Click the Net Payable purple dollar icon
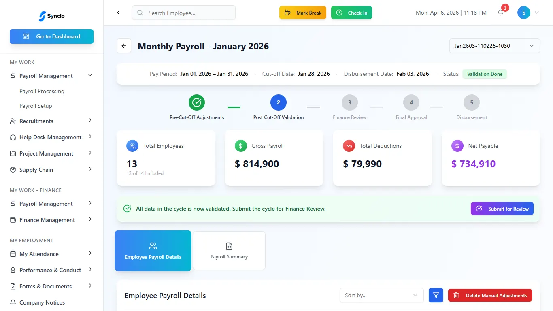The image size is (553, 311). coord(457,146)
